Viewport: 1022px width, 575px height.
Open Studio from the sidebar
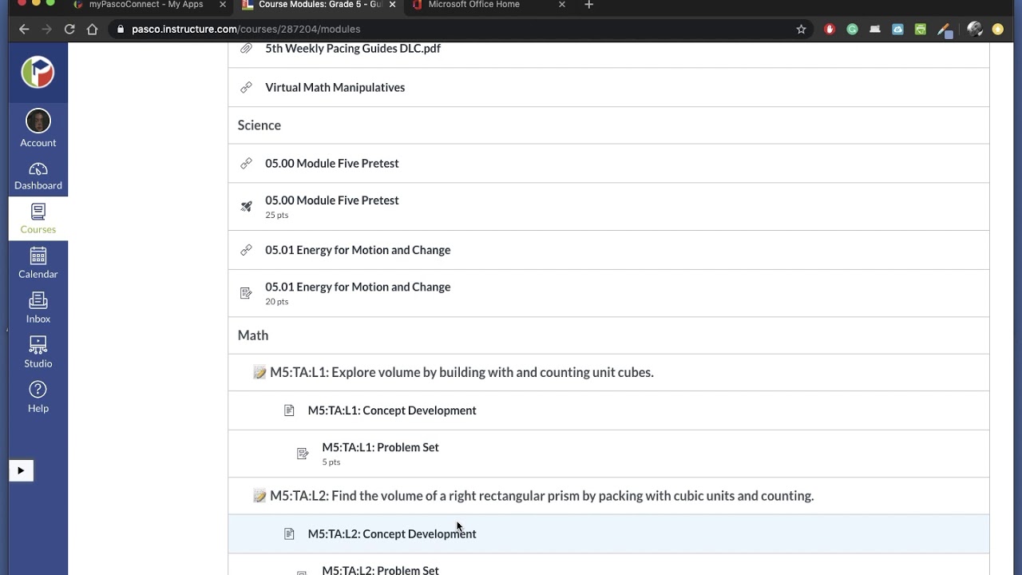(38, 353)
